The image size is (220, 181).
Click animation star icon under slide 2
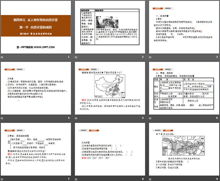point(76,57)
